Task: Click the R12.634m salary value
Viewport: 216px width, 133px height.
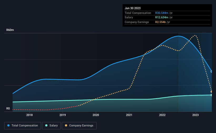Action: pos(162,18)
